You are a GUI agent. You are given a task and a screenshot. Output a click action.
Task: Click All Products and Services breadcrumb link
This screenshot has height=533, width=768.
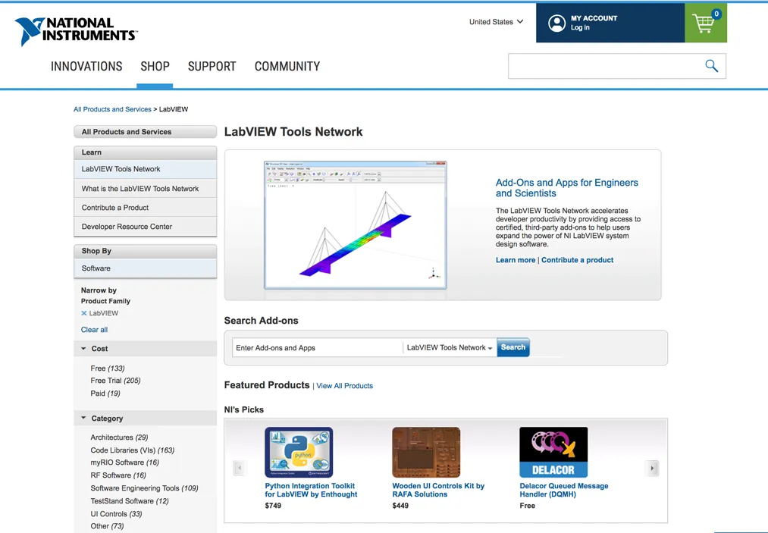112,109
